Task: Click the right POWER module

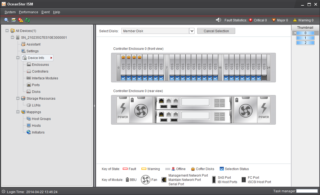Action: pos(264,110)
